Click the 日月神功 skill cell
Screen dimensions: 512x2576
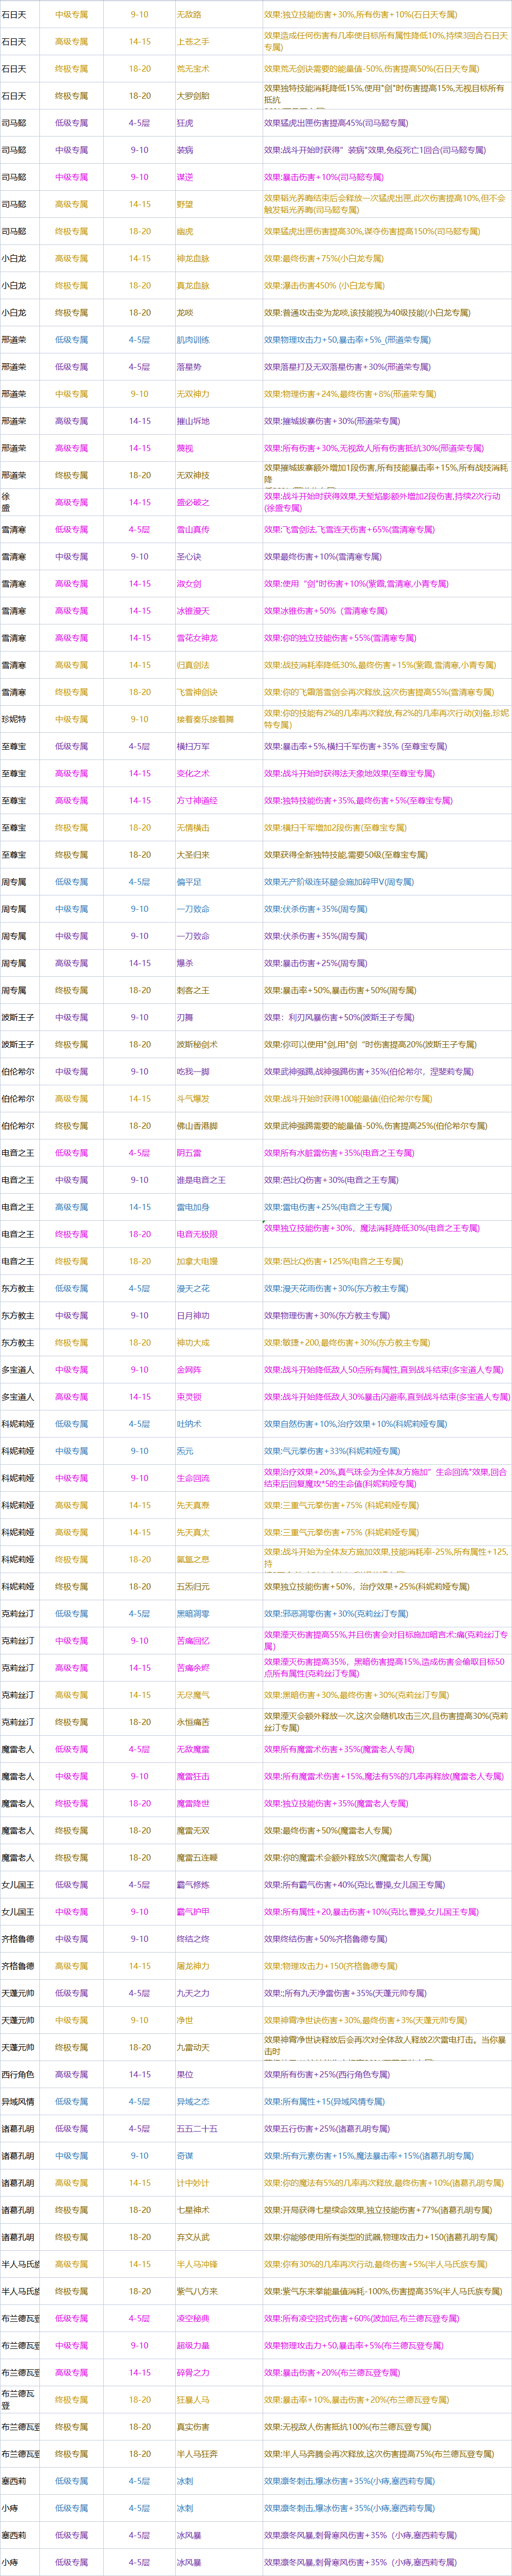click(x=193, y=1315)
